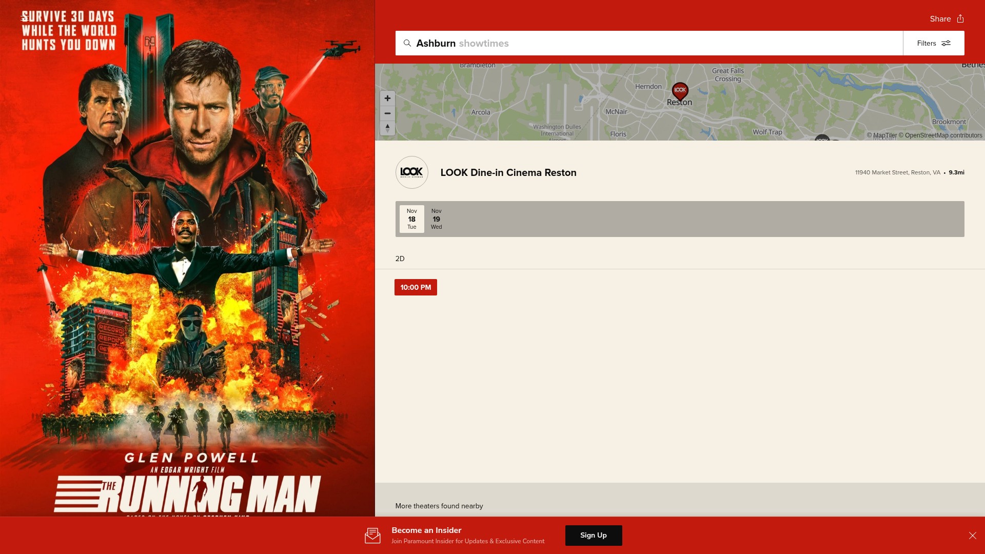
Task: Open the hamburger menu over the poster
Action: [x=24, y=18]
